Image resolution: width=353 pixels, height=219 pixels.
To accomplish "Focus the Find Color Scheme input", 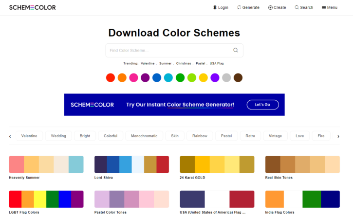I will click(168, 50).
